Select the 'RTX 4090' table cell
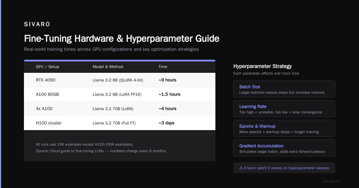The image size is (359, 188). click(45, 80)
